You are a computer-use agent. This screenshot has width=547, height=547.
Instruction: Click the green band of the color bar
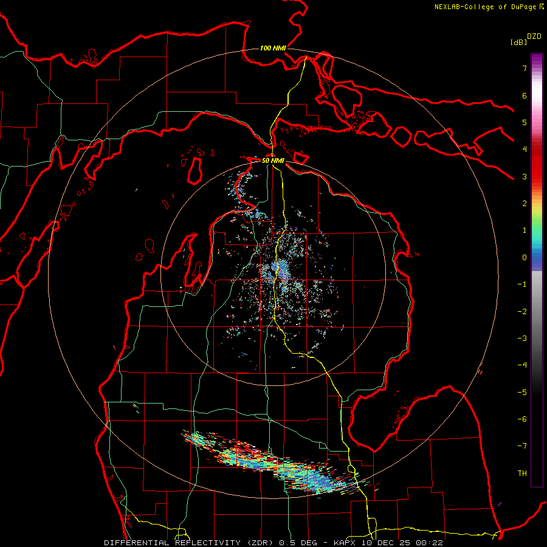[x=537, y=223]
